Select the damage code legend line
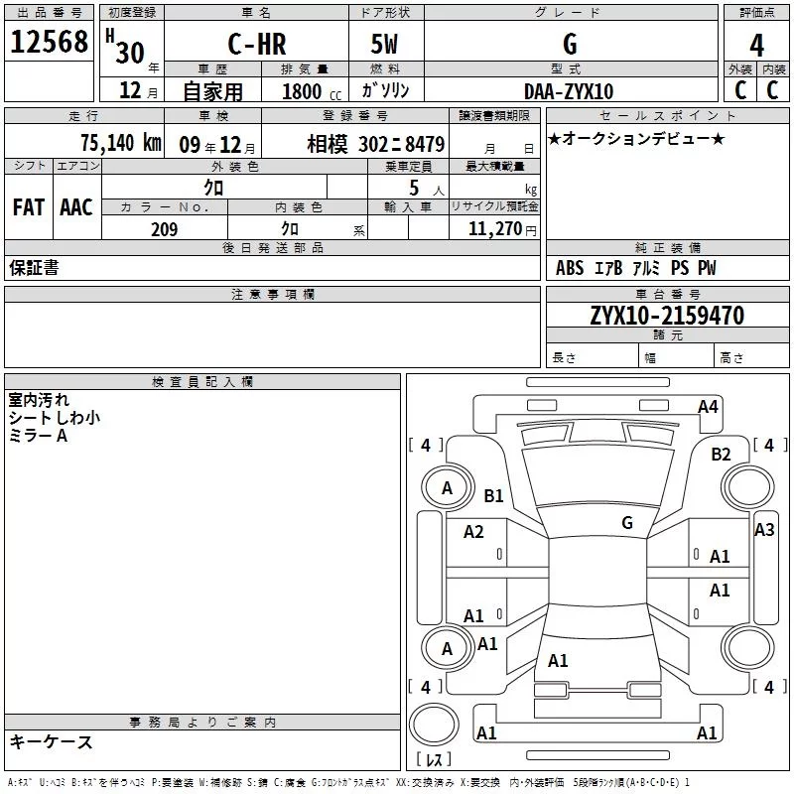This screenshot has width=794, height=794. click(348, 783)
